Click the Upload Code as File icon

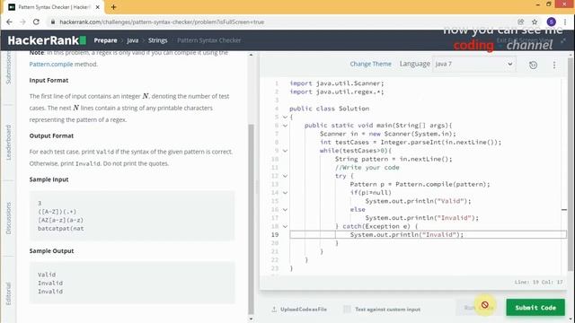click(274, 309)
